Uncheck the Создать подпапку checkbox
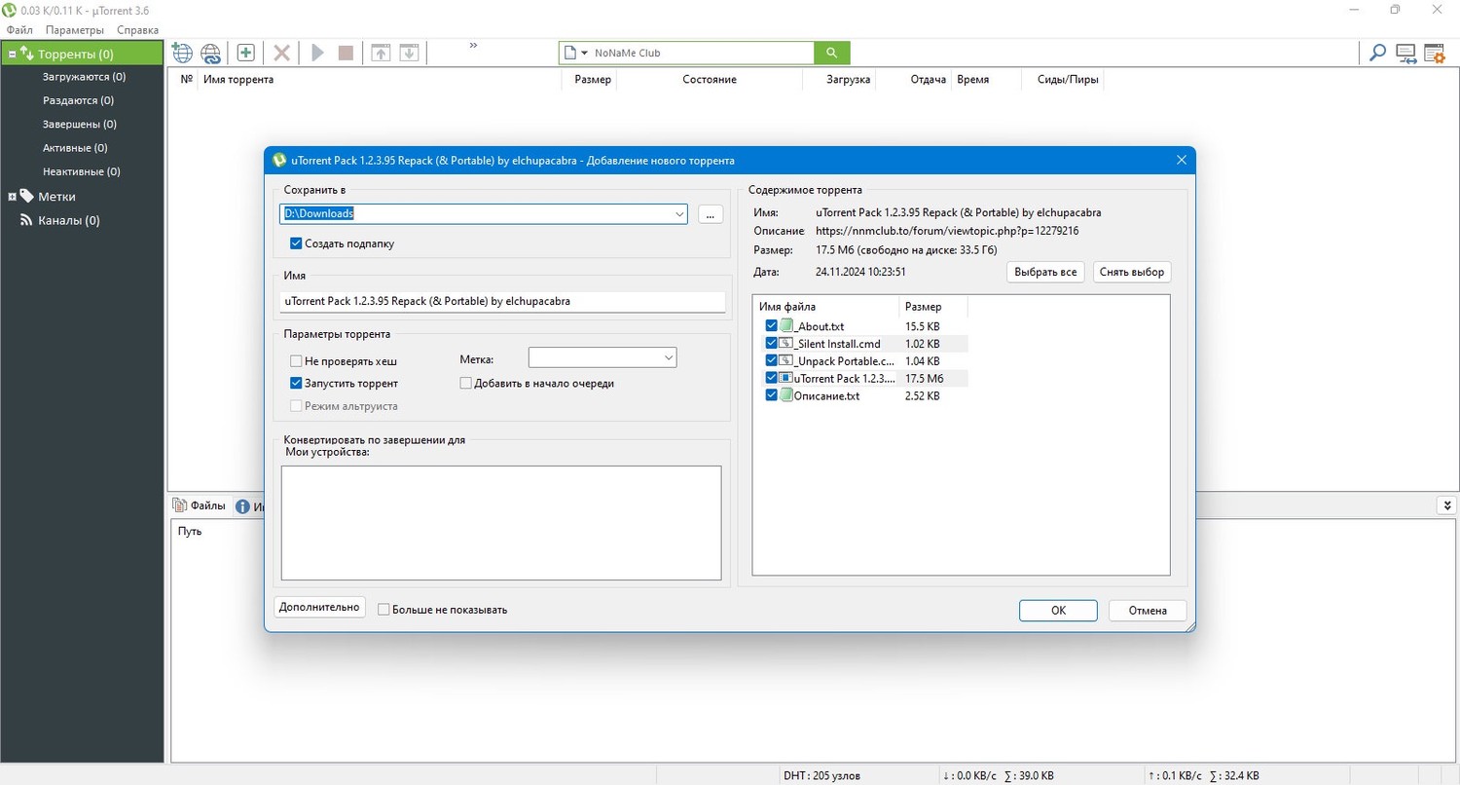The height and width of the screenshot is (785, 1460). (296, 243)
